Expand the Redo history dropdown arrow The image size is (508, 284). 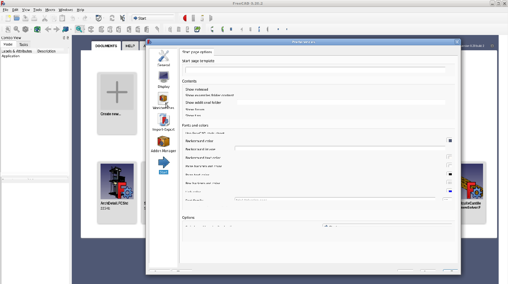pos(90,18)
